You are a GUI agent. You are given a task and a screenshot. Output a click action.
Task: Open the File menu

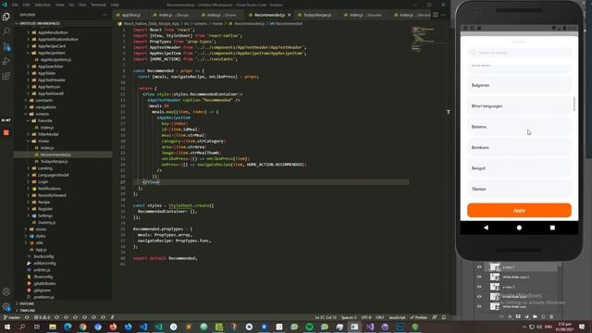(15, 5)
